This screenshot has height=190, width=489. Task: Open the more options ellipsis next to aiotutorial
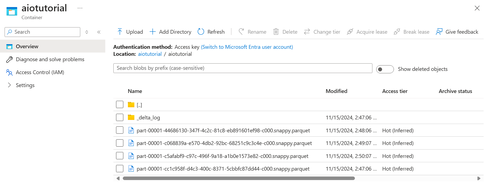click(x=80, y=8)
